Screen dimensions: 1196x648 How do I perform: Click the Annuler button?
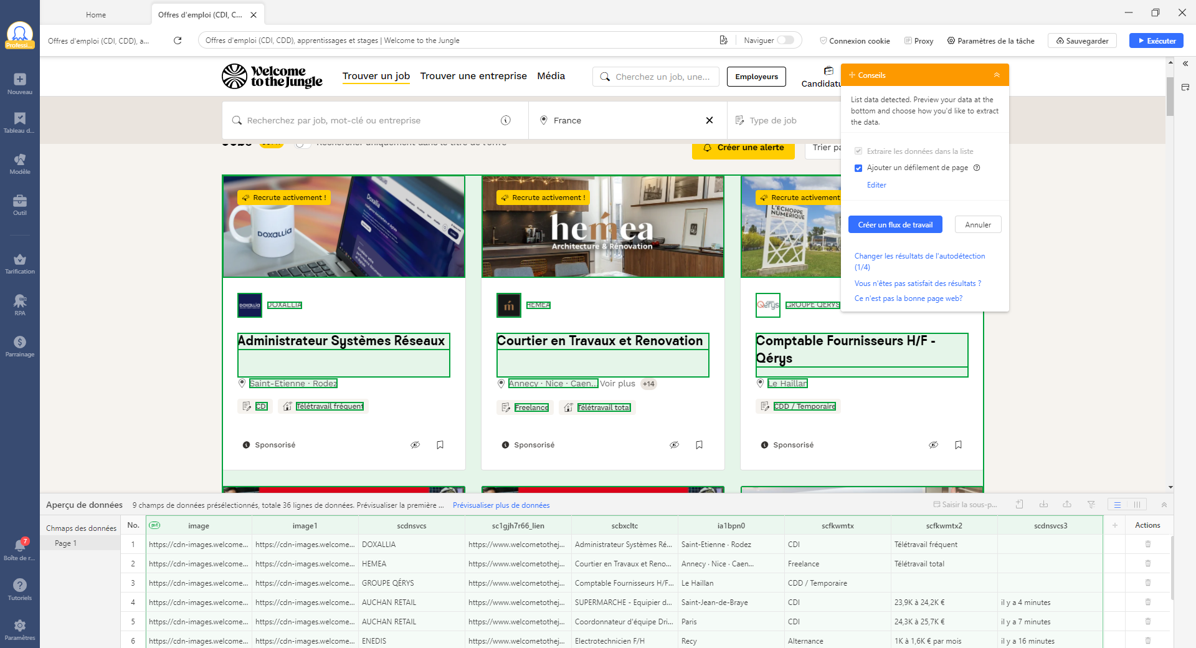click(978, 225)
